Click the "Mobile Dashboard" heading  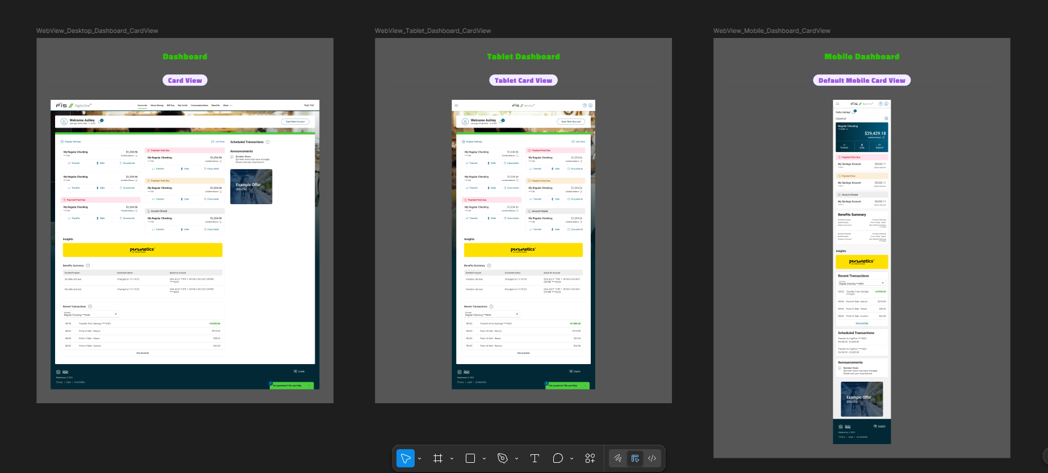point(862,57)
